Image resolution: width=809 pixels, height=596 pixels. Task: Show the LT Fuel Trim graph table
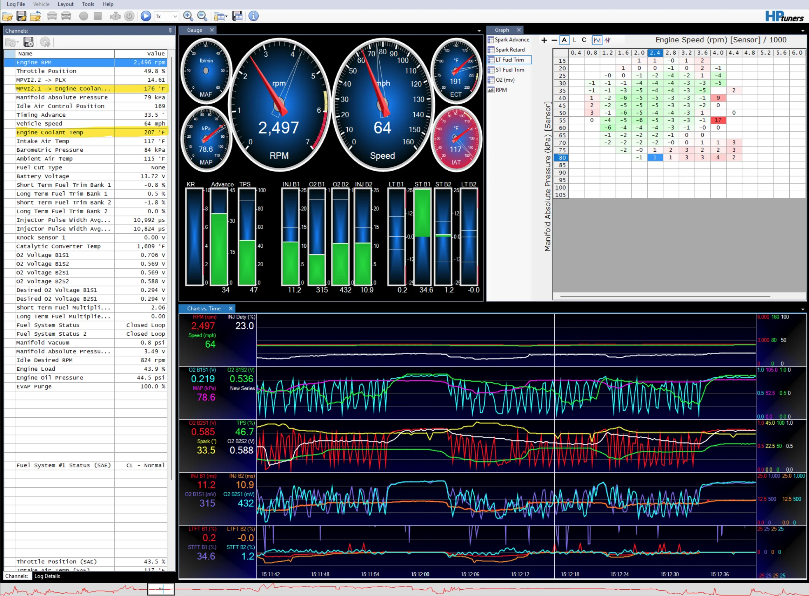[x=509, y=60]
